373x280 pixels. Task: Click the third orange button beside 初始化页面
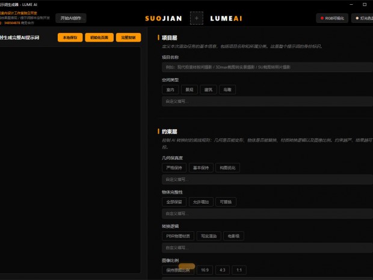pos(129,37)
